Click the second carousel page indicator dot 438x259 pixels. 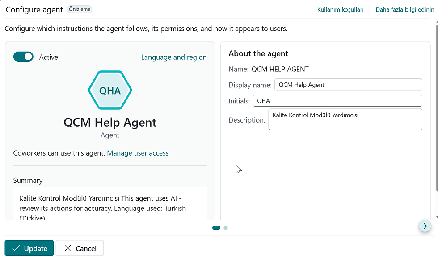point(226,227)
